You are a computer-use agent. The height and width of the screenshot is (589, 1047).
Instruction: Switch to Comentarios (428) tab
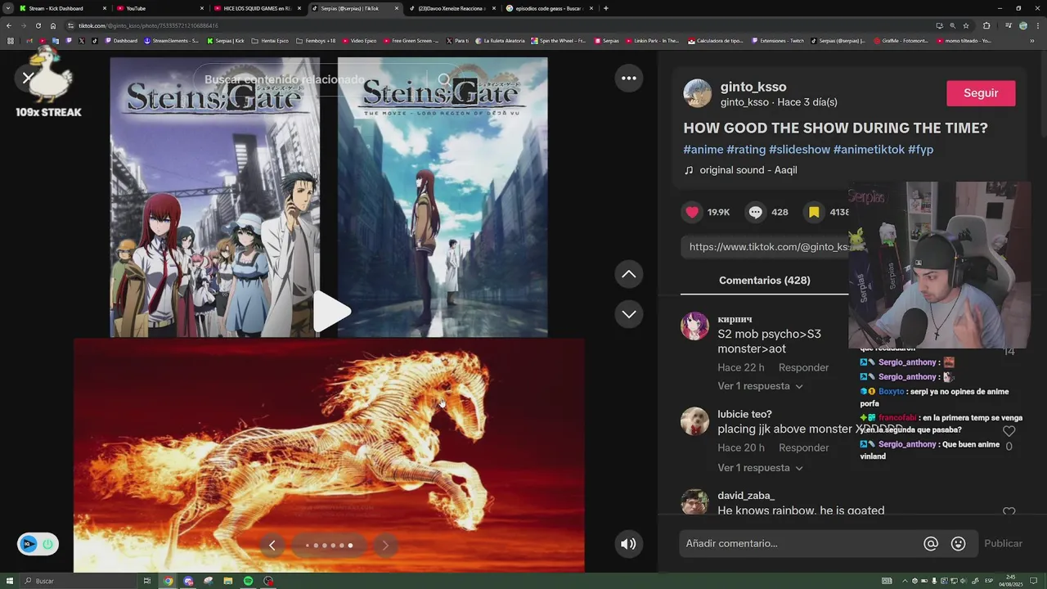(764, 281)
